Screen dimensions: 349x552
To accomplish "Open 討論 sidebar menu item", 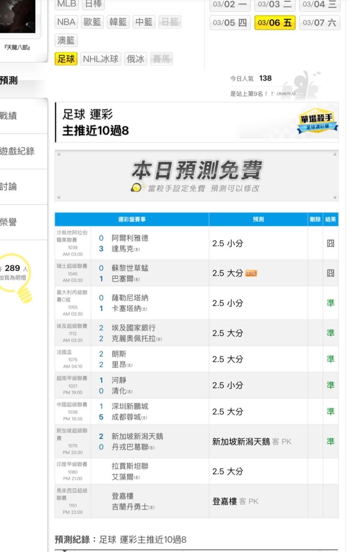I will point(24,186).
